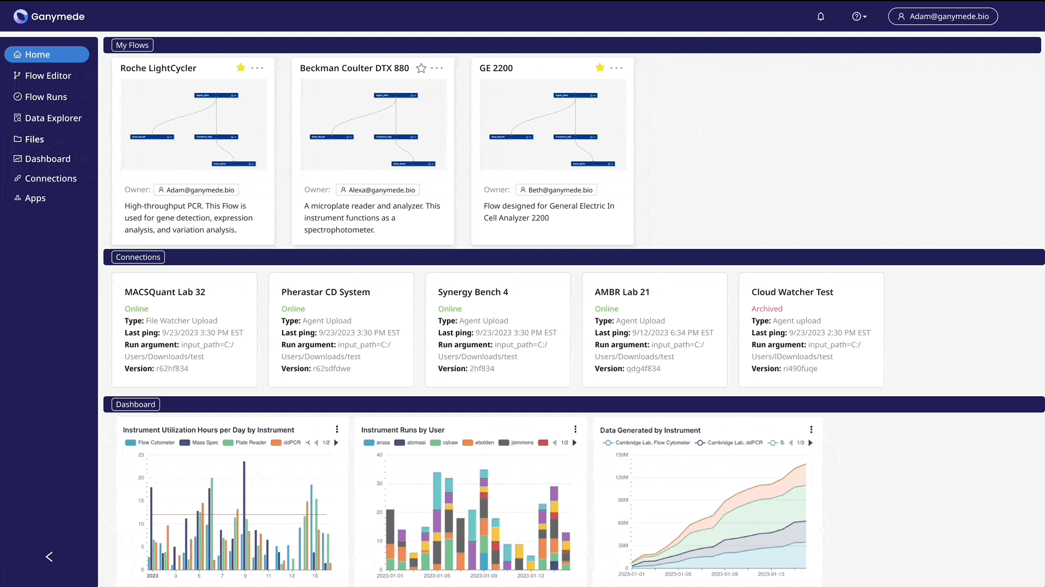Open the help question mark dropdown
Image resolution: width=1045 pixels, height=587 pixels.
pos(859,16)
